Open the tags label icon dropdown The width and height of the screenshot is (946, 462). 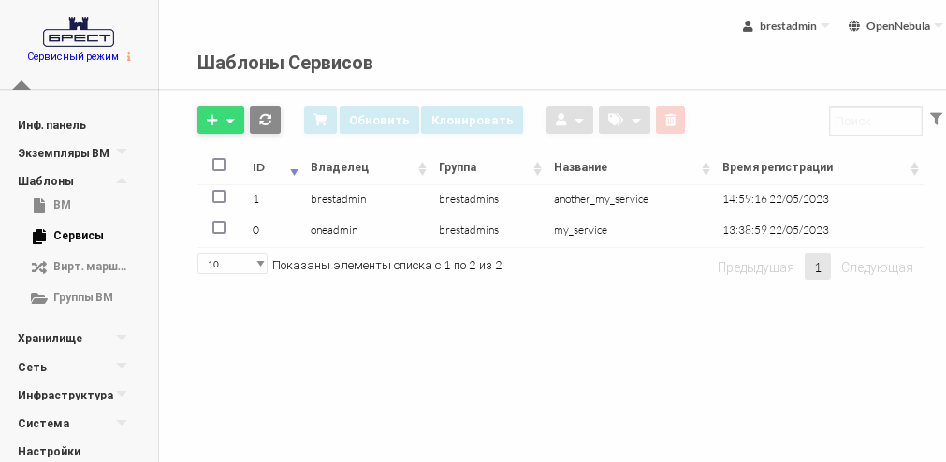(x=624, y=120)
